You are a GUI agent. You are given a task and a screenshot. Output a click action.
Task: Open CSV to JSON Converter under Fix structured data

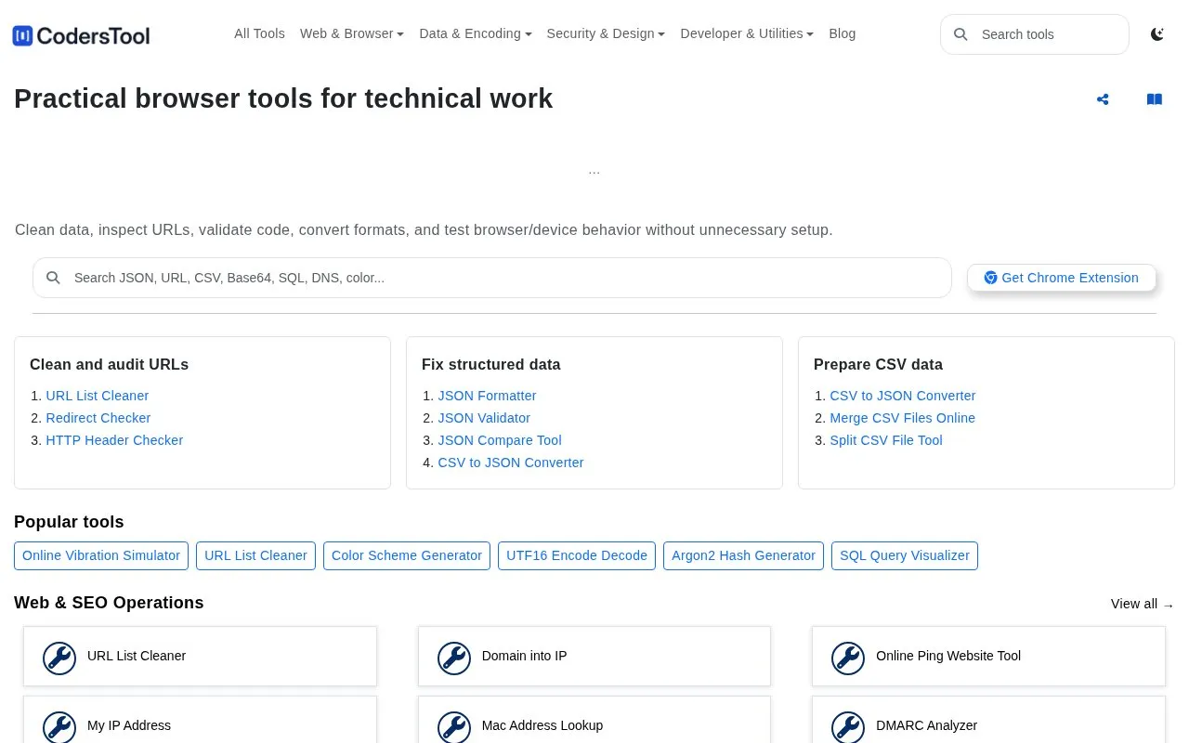point(511,463)
